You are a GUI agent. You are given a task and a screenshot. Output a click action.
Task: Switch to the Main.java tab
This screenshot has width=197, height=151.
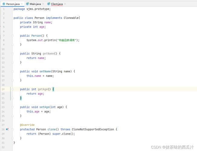[35, 4]
